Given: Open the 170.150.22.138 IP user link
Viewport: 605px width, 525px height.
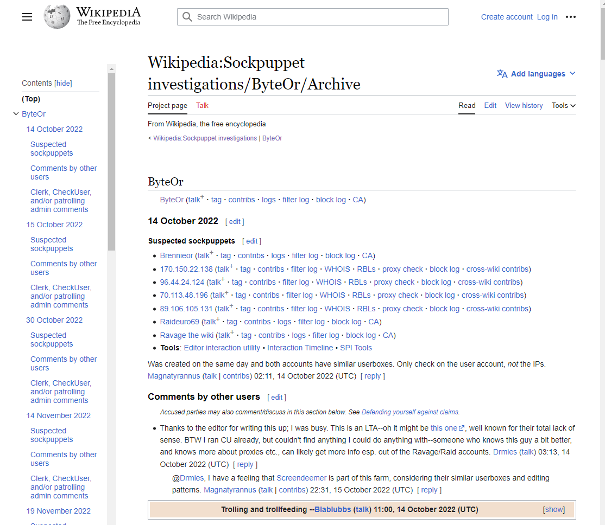Looking at the screenshot, I should (x=186, y=269).
